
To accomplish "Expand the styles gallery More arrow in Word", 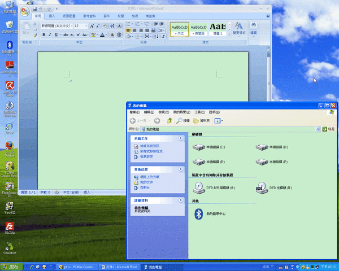I will click(229, 34).
